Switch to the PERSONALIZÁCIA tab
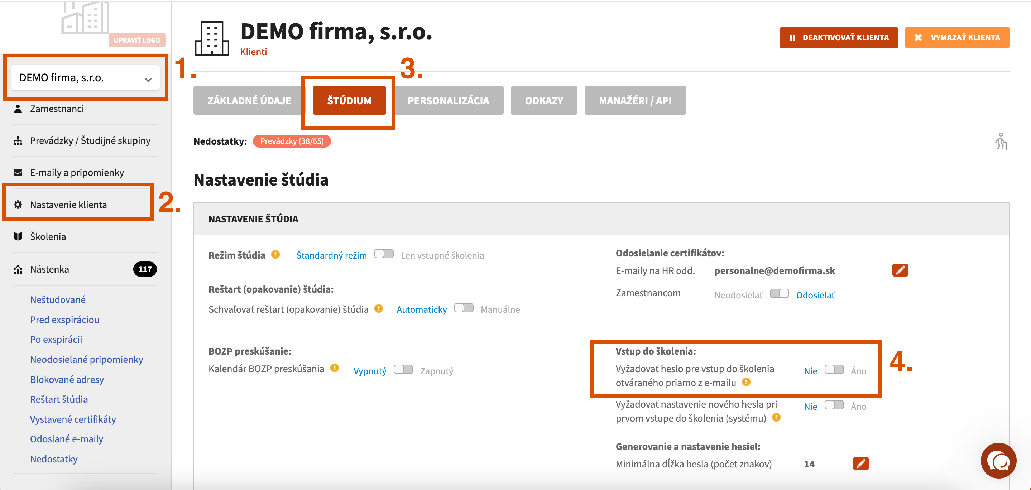 (x=448, y=101)
